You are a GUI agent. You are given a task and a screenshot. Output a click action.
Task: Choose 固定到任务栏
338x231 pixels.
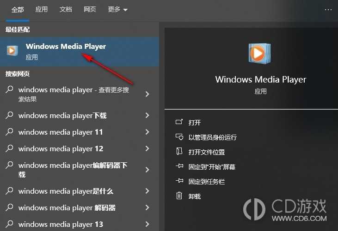(207, 182)
